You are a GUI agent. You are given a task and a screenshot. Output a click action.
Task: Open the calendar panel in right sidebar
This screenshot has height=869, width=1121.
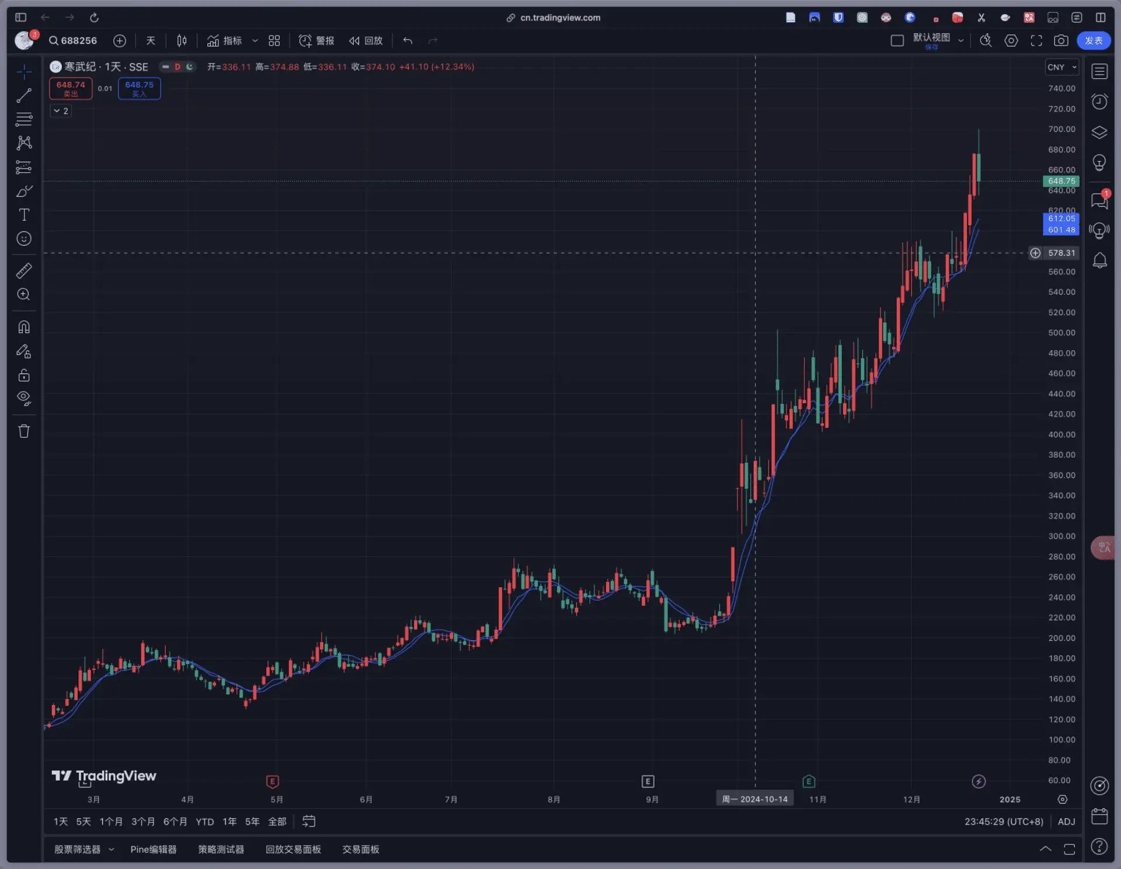pyautogui.click(x=1099, y=816)
